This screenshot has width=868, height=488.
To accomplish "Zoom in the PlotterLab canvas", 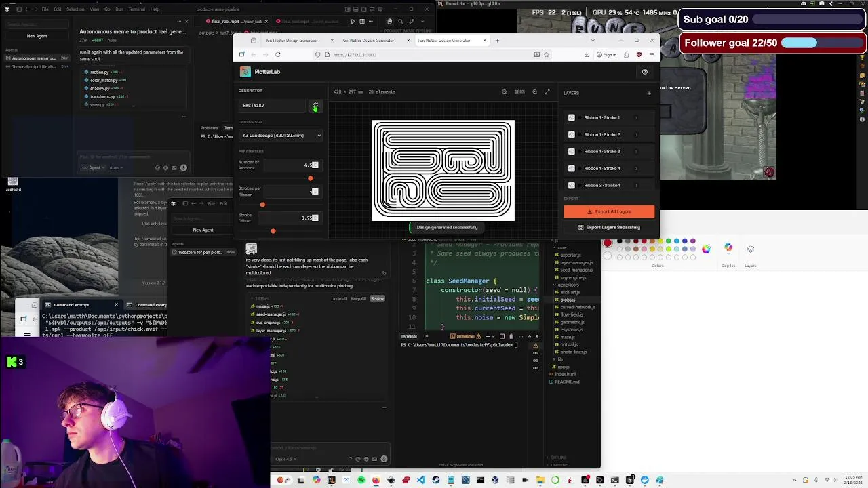I will pyautogui.click(x=534, y=92).
